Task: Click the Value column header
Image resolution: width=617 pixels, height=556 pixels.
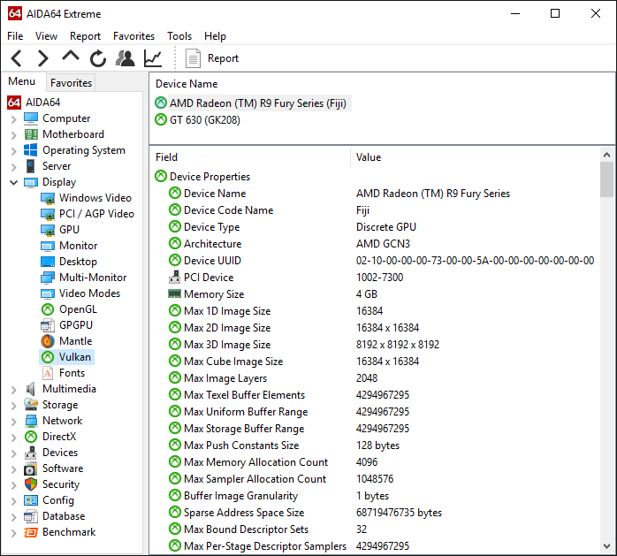Action: click(369, 157)
